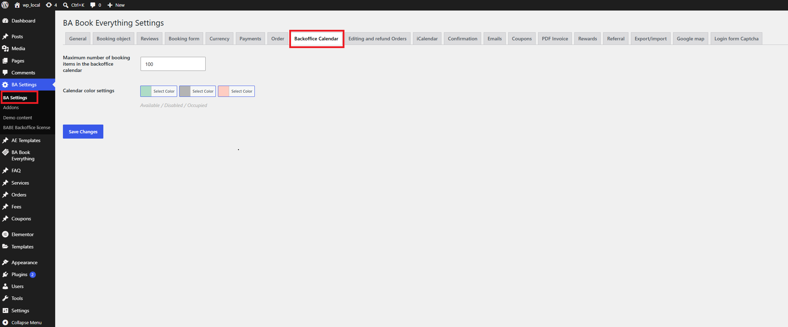Open the PDF Invoice tab
The width and height of the screenshot is (788, 327).
tap(555, 39)
